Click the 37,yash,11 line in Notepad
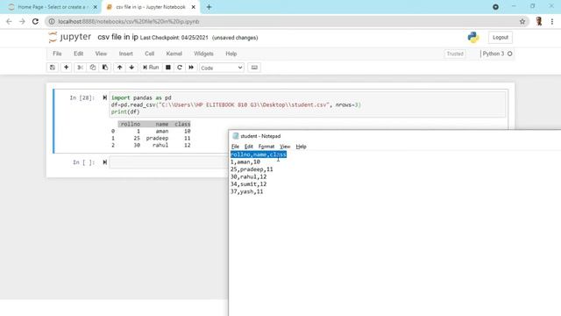 tap(246, 191)
